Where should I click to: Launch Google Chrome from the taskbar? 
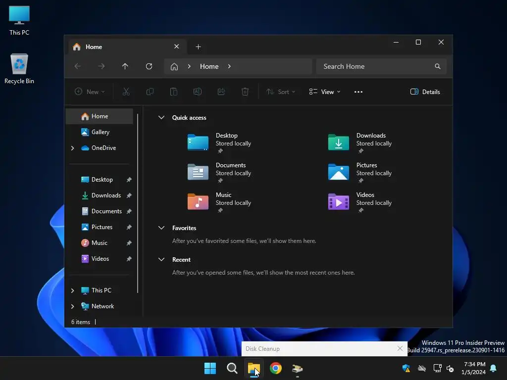276,368
